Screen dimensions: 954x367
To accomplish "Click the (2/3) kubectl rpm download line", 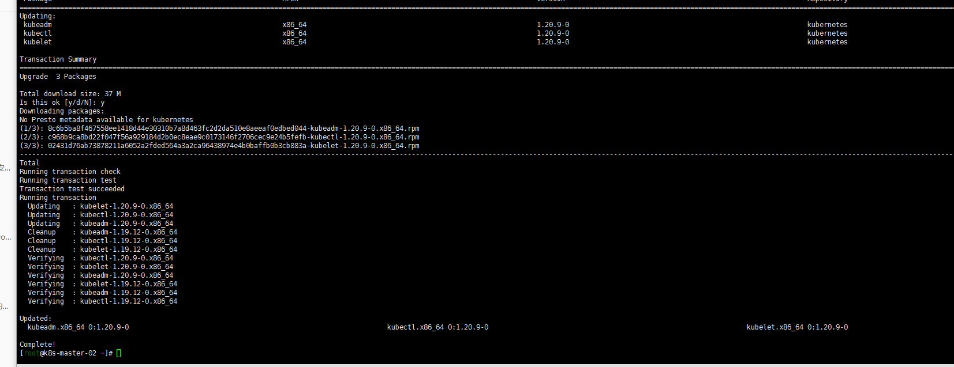I will (x=219, y=137).
